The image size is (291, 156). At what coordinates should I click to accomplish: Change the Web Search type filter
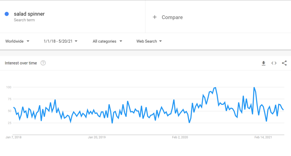tap(149, 41)
